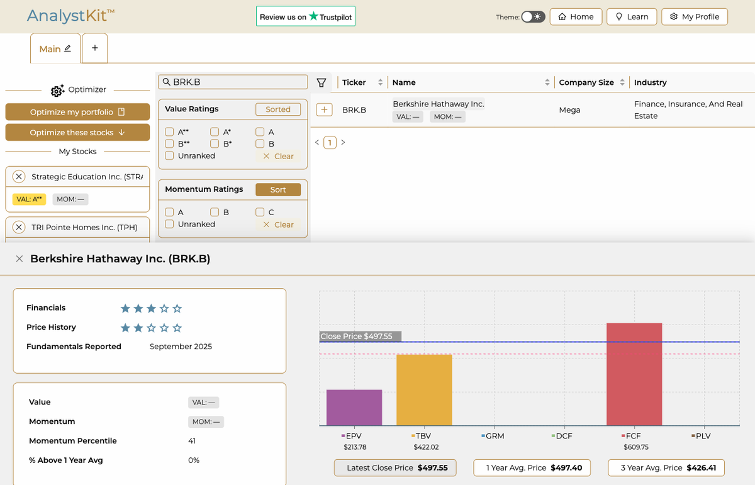Image resolution: width=755 pixels, height=485 pixels.
Task: Click the Financials star rating
Action: tap(151, 308)
